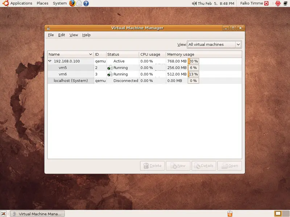Click the '0.00 %' CPU usage of localhost
The width and height of the screenshot is (290, 217).
146,81
